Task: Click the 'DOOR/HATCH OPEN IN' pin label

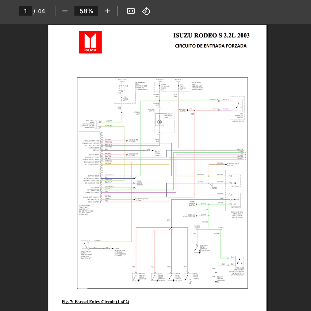Action: click(91, 197)
